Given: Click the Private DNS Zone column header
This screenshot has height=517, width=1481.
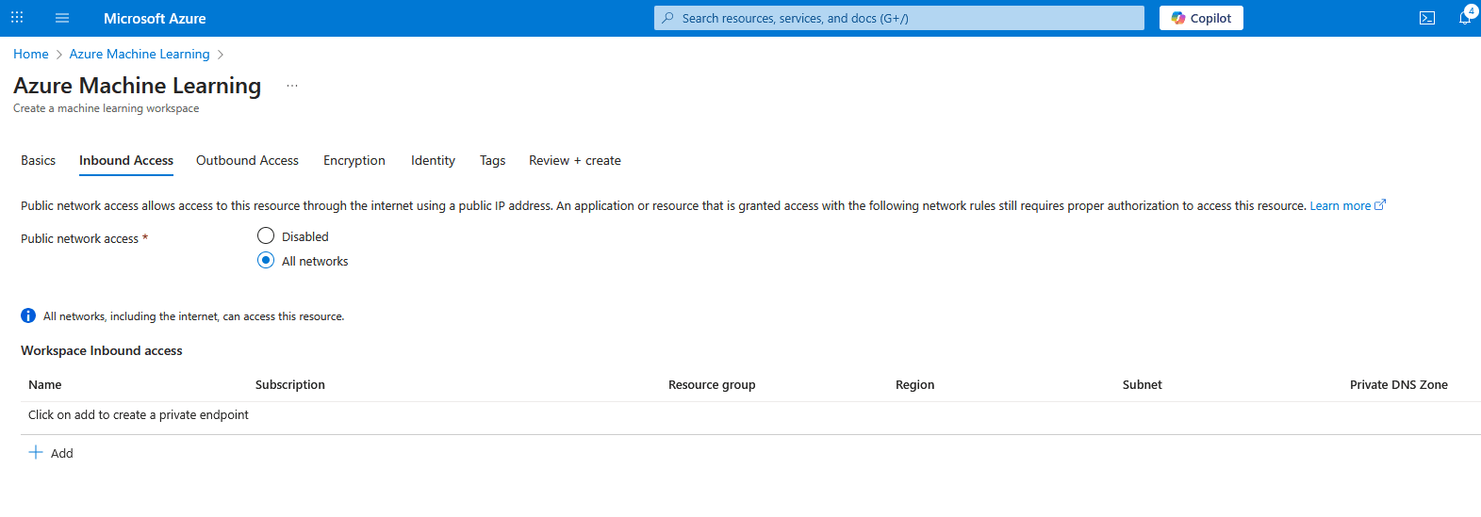Looking at the screenshot, I should point(1399,384).
